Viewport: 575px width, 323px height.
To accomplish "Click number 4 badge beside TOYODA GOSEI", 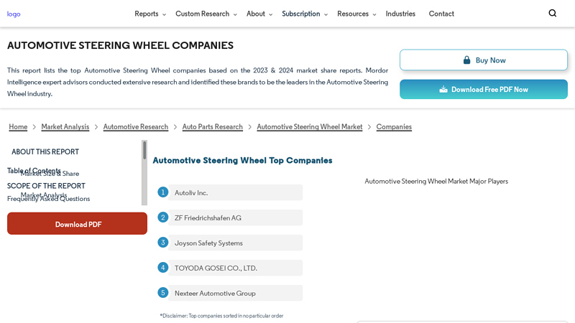I will [x=163, y=268].
